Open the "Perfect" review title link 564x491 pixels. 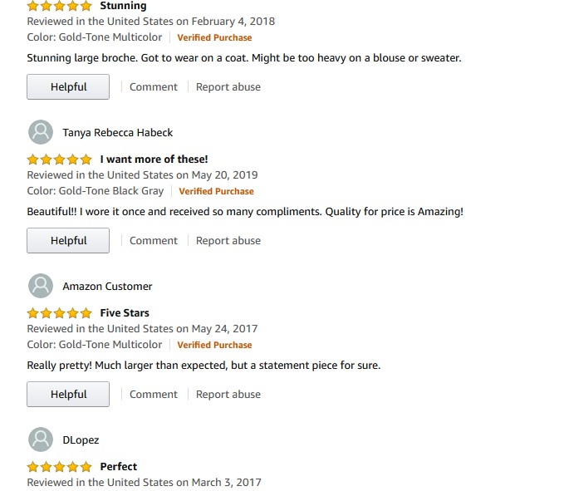coord(119,467)
